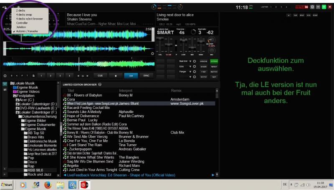Click the VirtualDJ logo in title bar

click(301, 7)
